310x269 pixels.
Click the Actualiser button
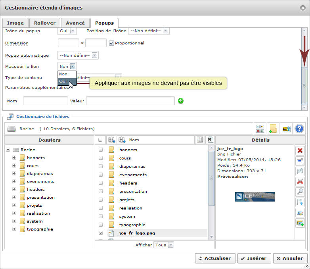(x=215, y=258)
